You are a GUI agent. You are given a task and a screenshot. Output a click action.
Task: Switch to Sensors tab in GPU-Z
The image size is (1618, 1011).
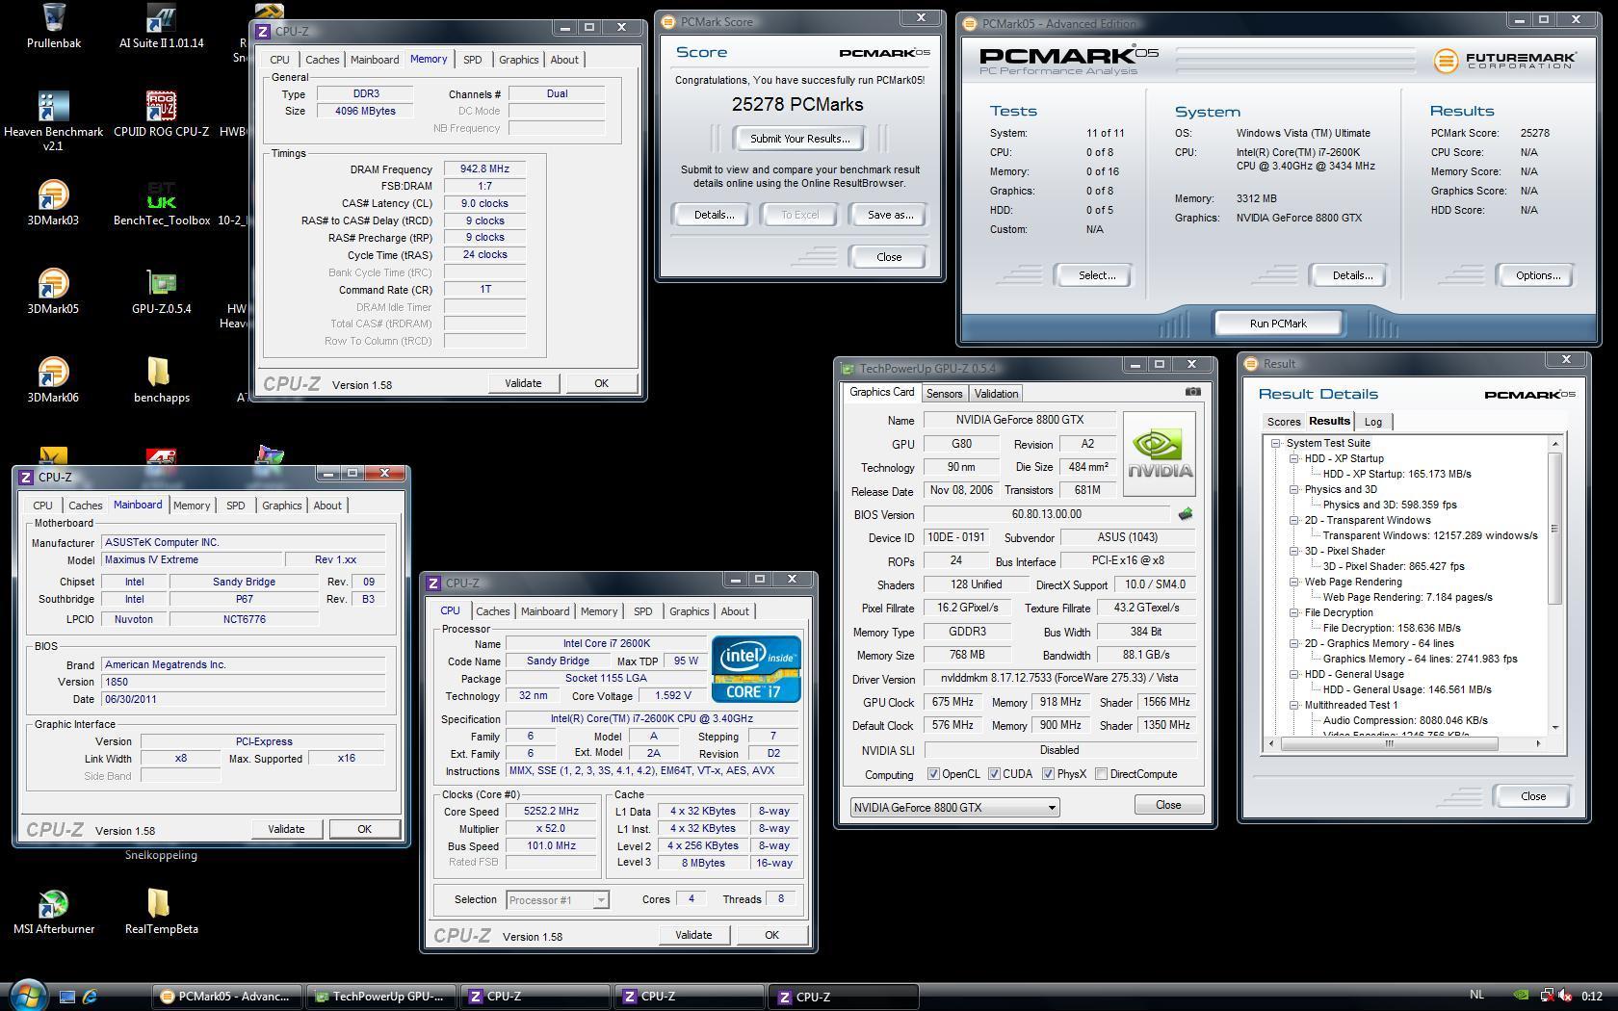click(x=944, y=393)
